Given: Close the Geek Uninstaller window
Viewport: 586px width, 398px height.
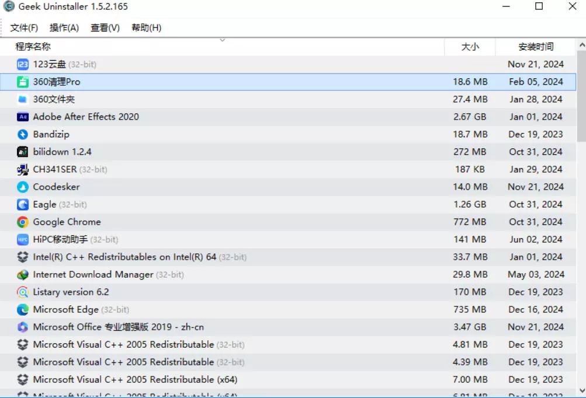Looking at the screenshot, I should coord(572,6).
